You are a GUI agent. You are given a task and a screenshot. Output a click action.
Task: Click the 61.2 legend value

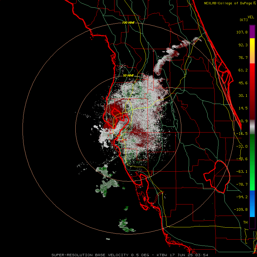(243, 70)
